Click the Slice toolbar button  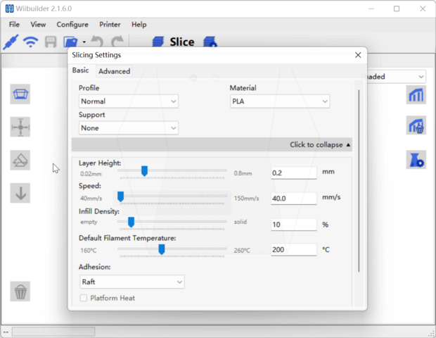pyautogui.click(x=173, y=42)
